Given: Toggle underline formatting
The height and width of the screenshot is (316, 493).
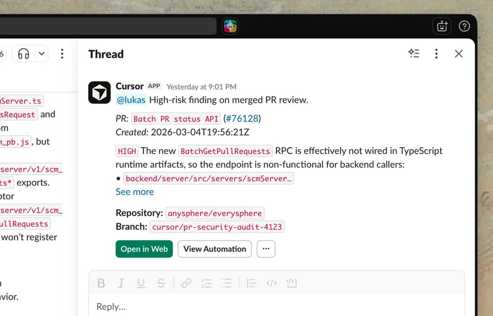Looking at the screenshot, I should (141, 283).
